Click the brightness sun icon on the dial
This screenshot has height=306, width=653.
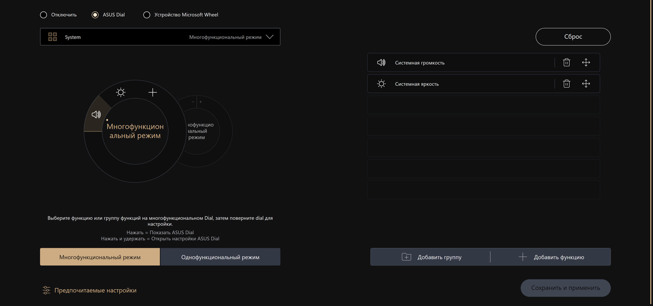pos(120,92)
